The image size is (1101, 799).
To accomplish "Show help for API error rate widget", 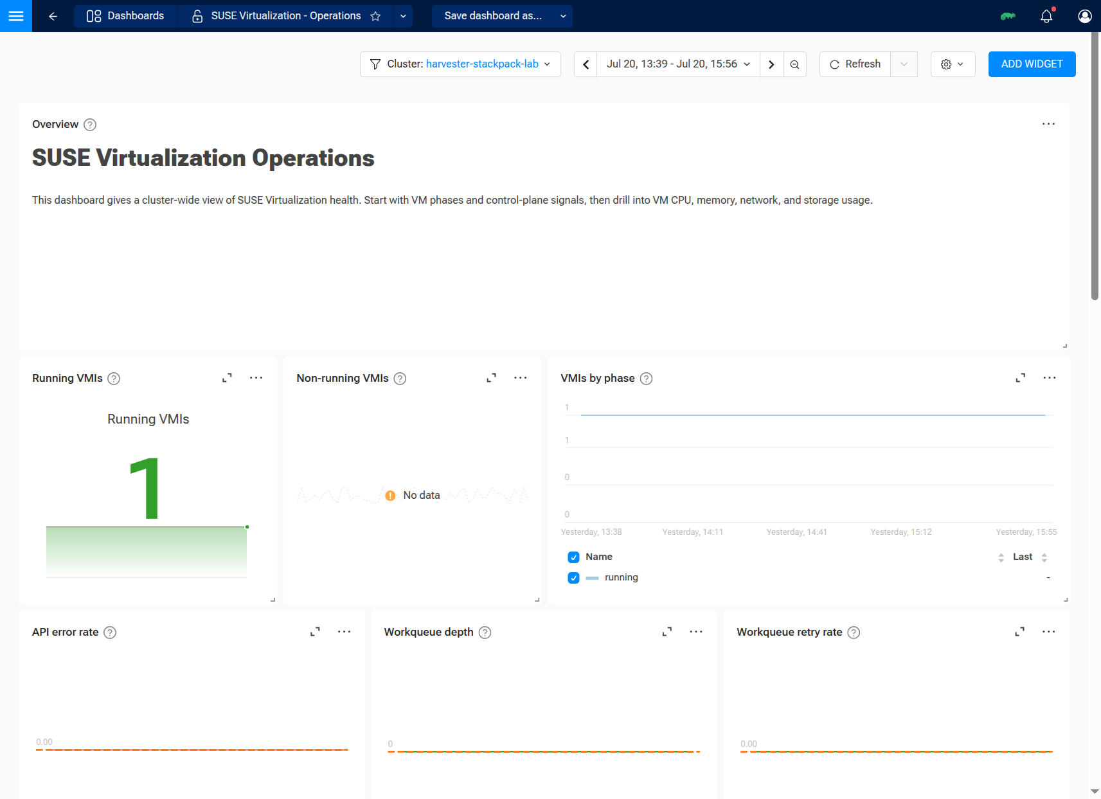I will (110, 633).
